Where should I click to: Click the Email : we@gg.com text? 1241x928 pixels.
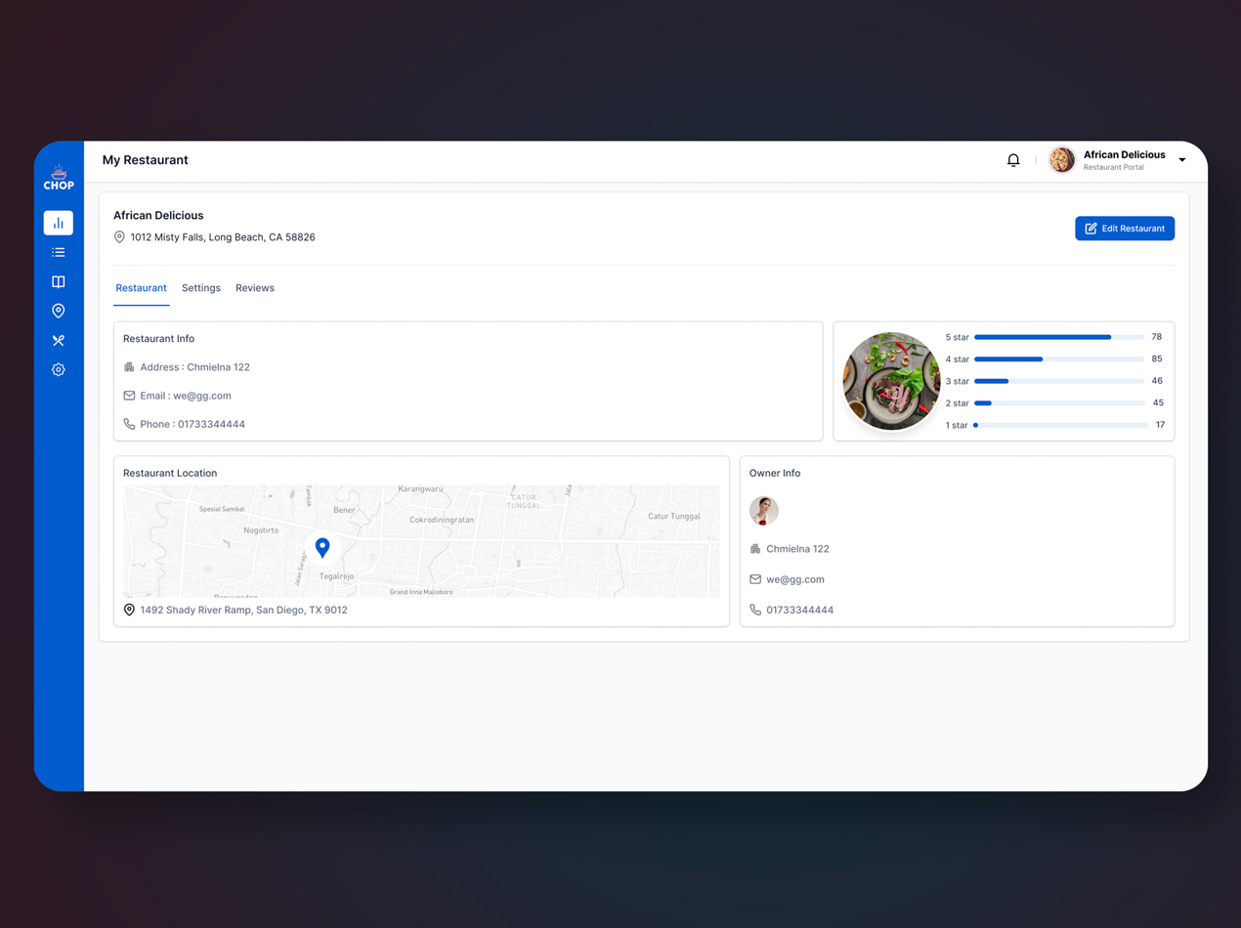pyautogui.click(x=186, y=396)
